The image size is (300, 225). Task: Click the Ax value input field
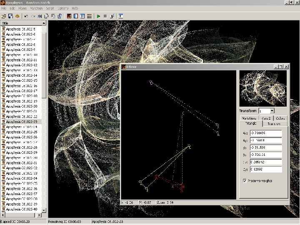pos(265,133)
